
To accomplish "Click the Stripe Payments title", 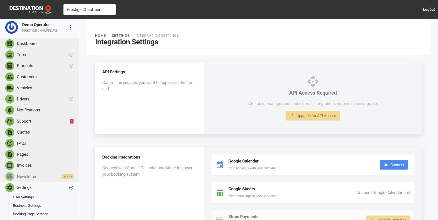I will (x=243, y=217).
